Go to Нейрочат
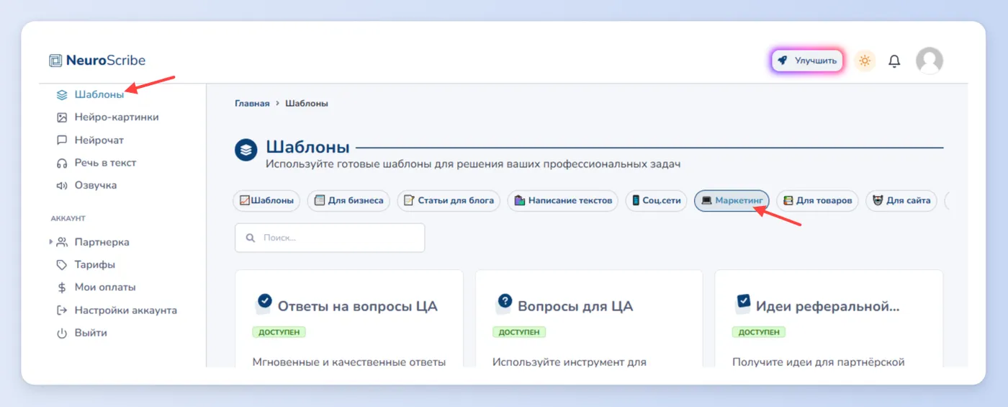Viewport: 1008px width, 407px height. pos(99,140)
